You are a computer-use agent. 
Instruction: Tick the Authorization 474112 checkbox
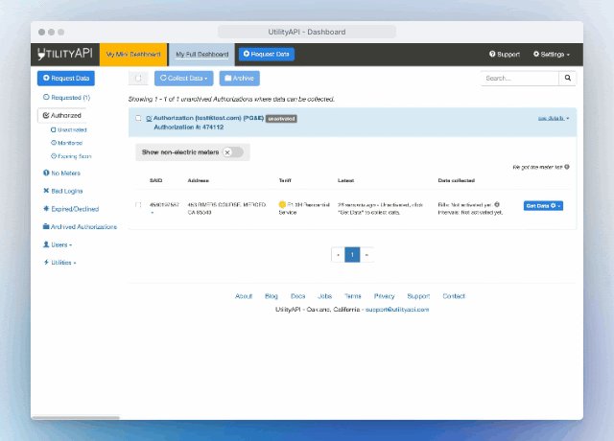click(138, 118)
